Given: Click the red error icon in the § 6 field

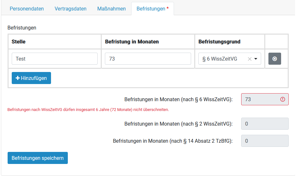Looking at the screenshot, I should [283, 99].
